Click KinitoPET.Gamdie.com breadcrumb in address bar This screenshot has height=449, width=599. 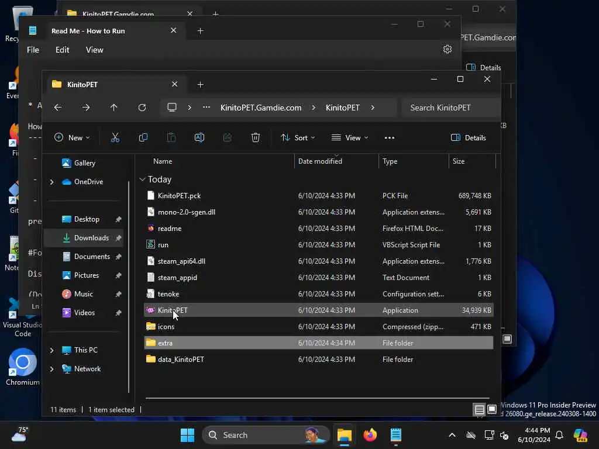pos(261,108)
